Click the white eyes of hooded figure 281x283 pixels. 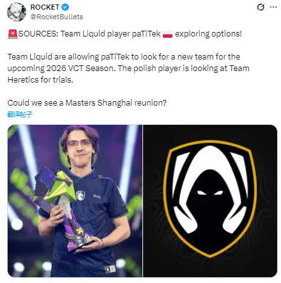click(210, 193)
